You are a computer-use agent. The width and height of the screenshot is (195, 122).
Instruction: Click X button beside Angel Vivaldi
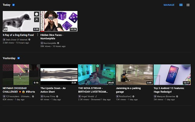click(80, 96)
